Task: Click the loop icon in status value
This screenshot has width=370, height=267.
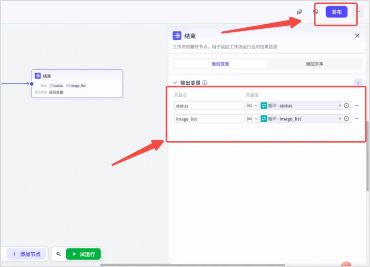Action: [x=263, y=106]
